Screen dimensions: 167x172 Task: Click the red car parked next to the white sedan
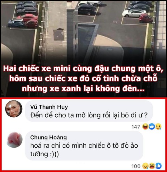click(146, 18)
